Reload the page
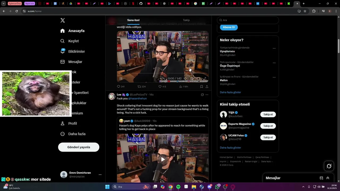Screen dimensions: 340x191 [16, 11]
